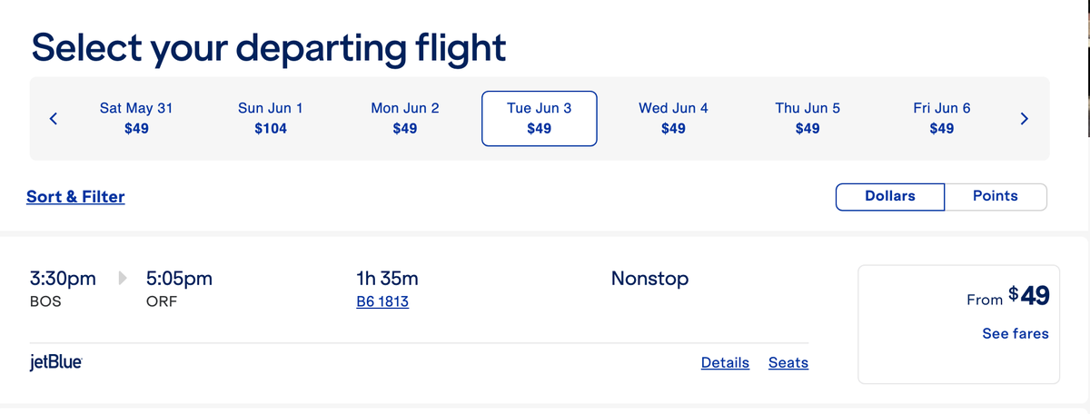Advance to next week of dates arrow
Screen dimensions: 1090x414
pos(1025,118)
